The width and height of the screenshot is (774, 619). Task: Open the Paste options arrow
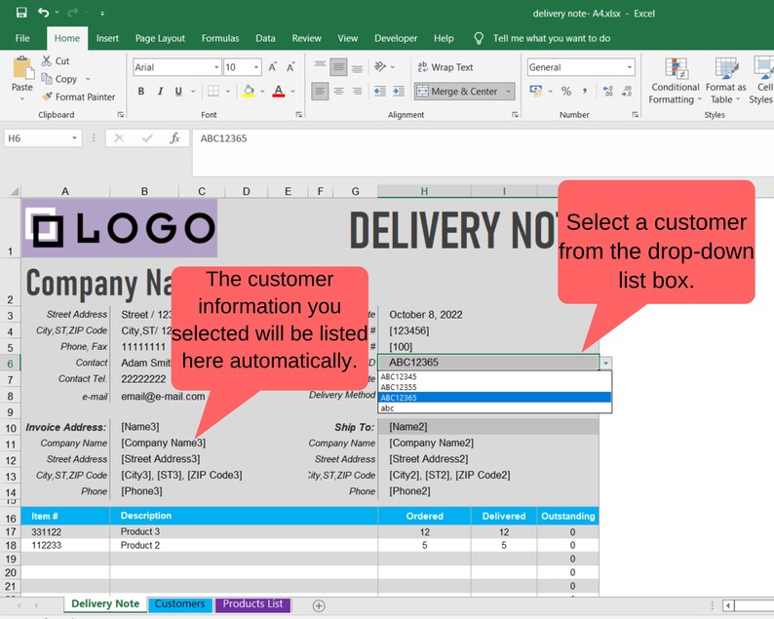(x=22, y=99)
